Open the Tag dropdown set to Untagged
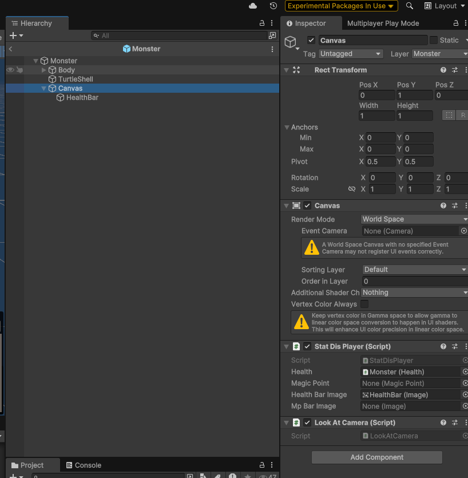The width and height of the screenshot is (468, 478). pos(350,54)
